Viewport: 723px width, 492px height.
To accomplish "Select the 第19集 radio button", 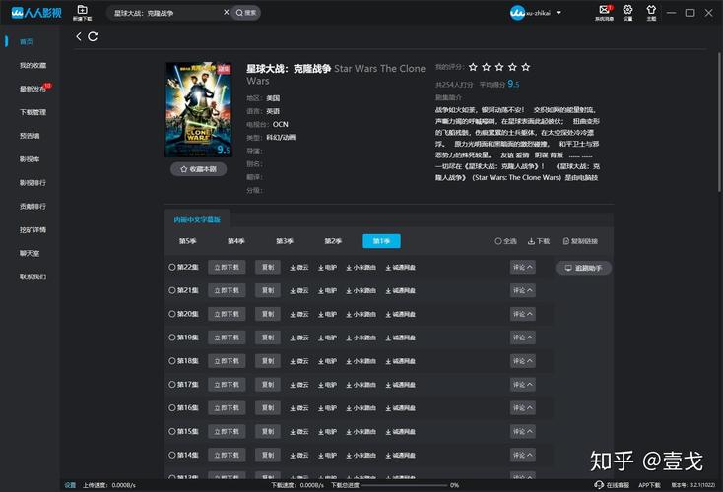I will point(172,338).
